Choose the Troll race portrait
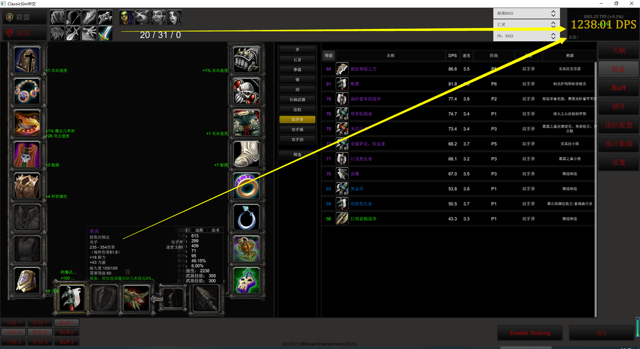The image size is (640, 349). coord(158,18)
